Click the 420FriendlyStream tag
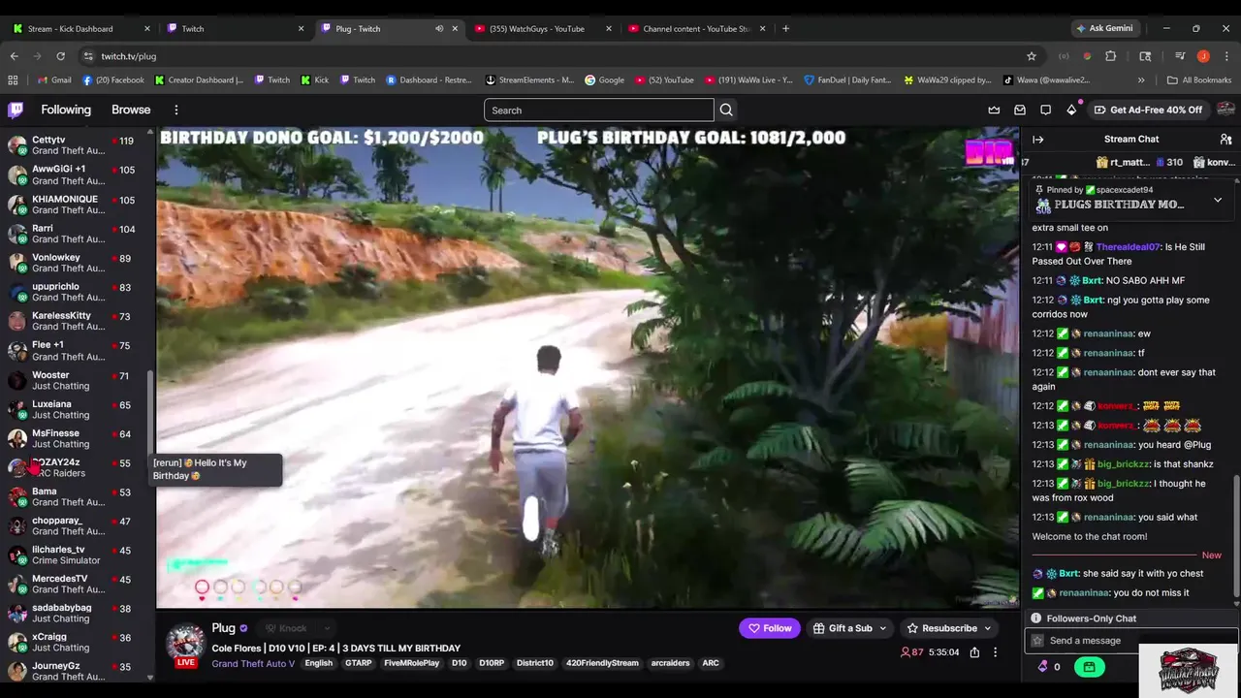 601,663
